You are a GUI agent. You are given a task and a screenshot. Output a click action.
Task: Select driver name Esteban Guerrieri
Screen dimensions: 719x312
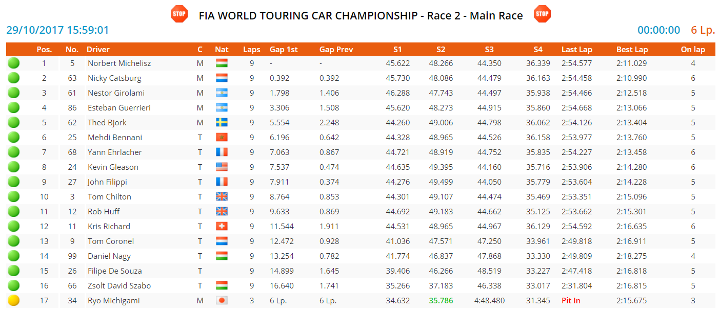click(x=119, y=108)
